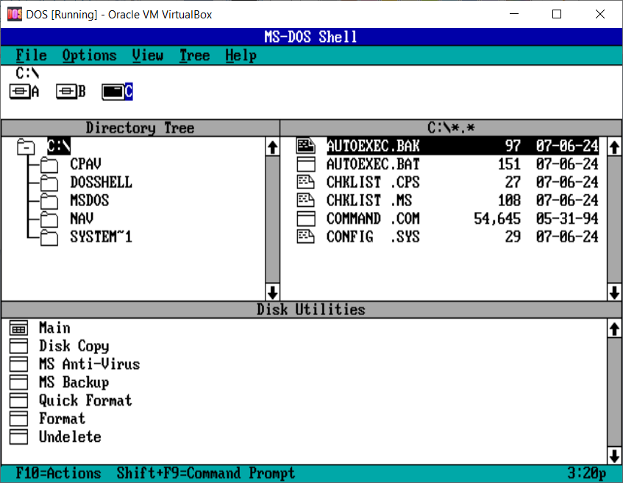Click the MSDOS folder icon
Screen dimensions: 623x483
49,201
